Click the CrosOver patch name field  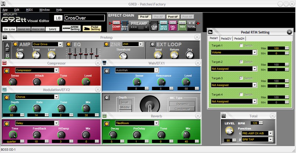[x=84, y=18]
